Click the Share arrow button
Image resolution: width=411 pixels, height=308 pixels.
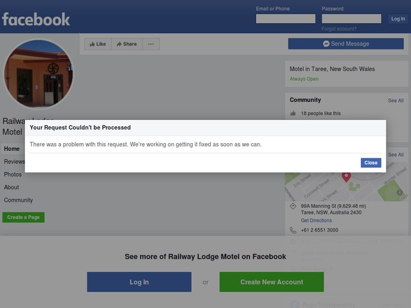click(127, 44)
